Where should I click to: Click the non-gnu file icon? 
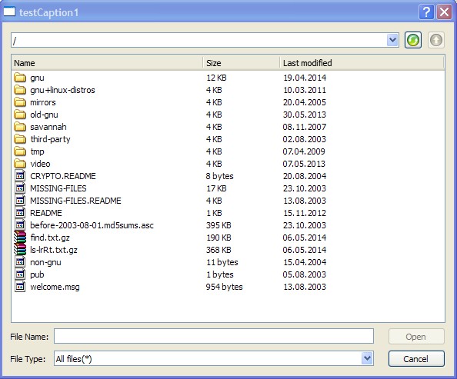point(20,262)
